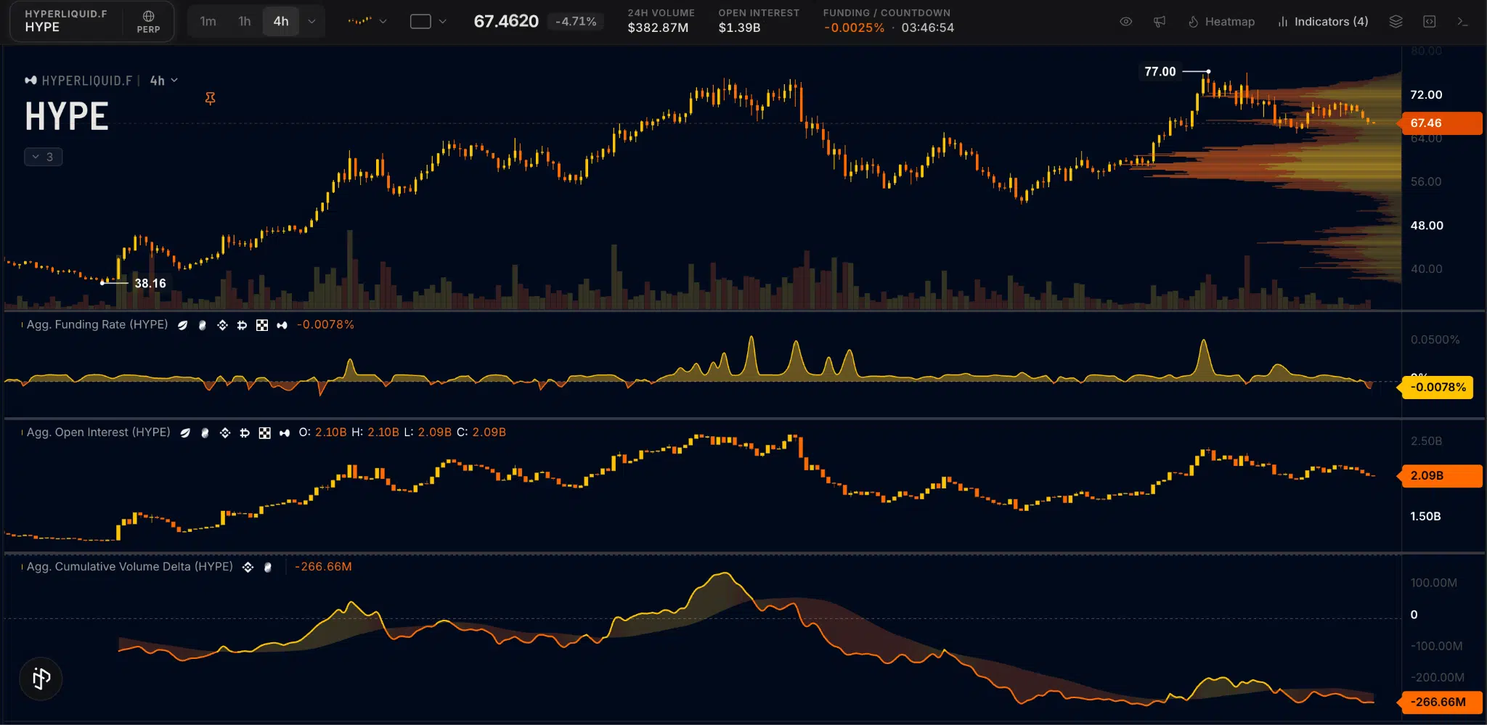Image resolution: width=1487 pixels, height=725 pixels.
Task: Click the -4.71% price change badge
Action: (576, 22)
